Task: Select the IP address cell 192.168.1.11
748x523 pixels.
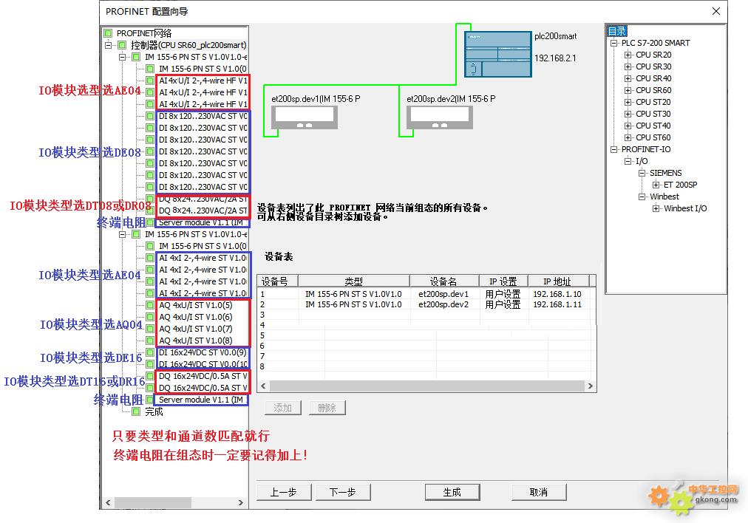Action: (x=557, y=304)
